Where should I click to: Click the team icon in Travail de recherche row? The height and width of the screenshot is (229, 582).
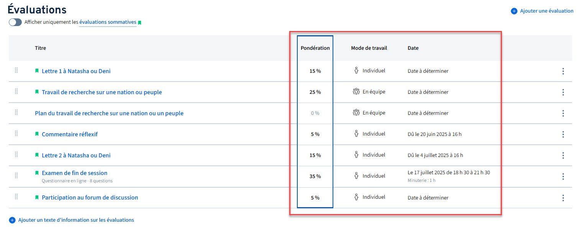coord(356,92)
